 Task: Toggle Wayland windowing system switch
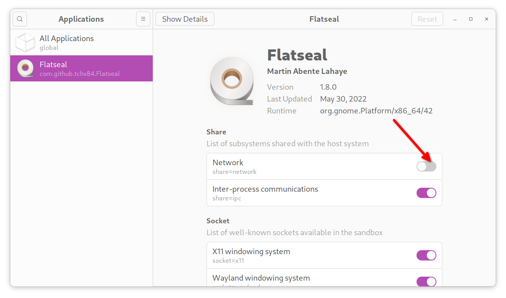[426, 281]
